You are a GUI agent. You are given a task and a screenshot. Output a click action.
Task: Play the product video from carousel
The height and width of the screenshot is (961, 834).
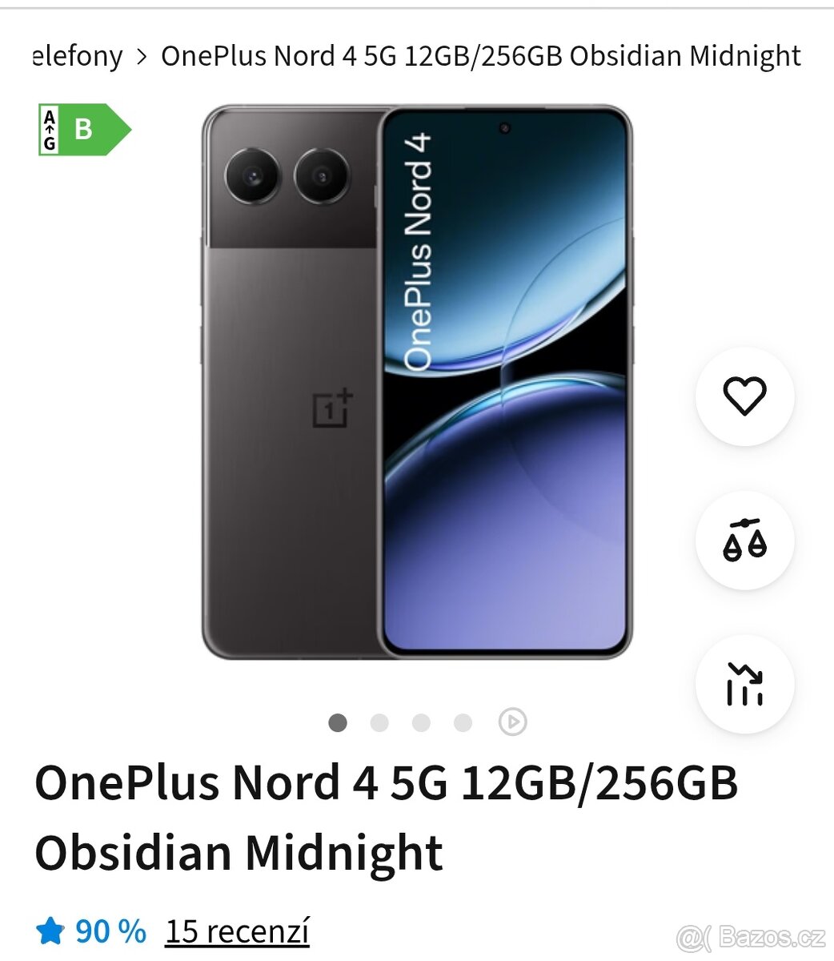point(512,722)
